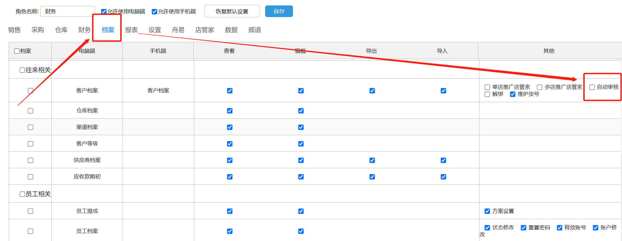This screenshot has height=241, width=622.
Task: Select the 店管家 tab
Action: pos(204,30)
